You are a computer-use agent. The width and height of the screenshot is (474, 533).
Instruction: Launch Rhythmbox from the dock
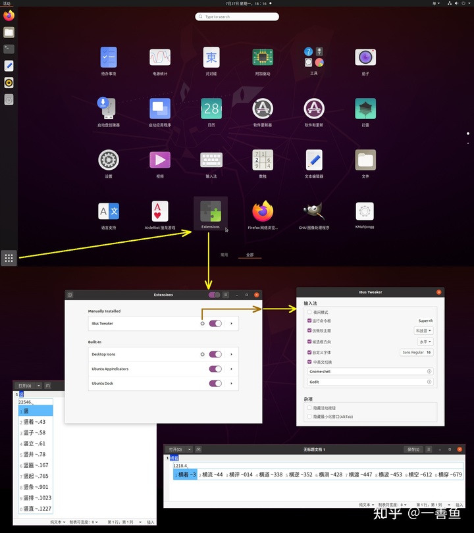[x=9, y=83]
